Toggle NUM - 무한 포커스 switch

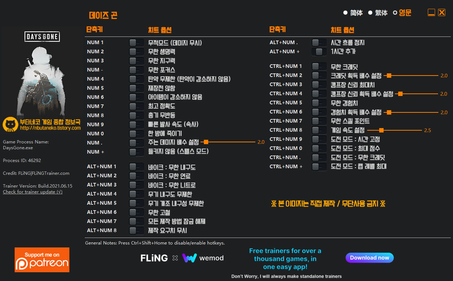(x=136, y=70)
